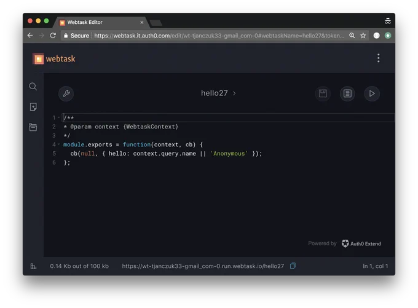Open a new browser tab
This screenshot has width=418, height=308.
click(x=156, y=23)
